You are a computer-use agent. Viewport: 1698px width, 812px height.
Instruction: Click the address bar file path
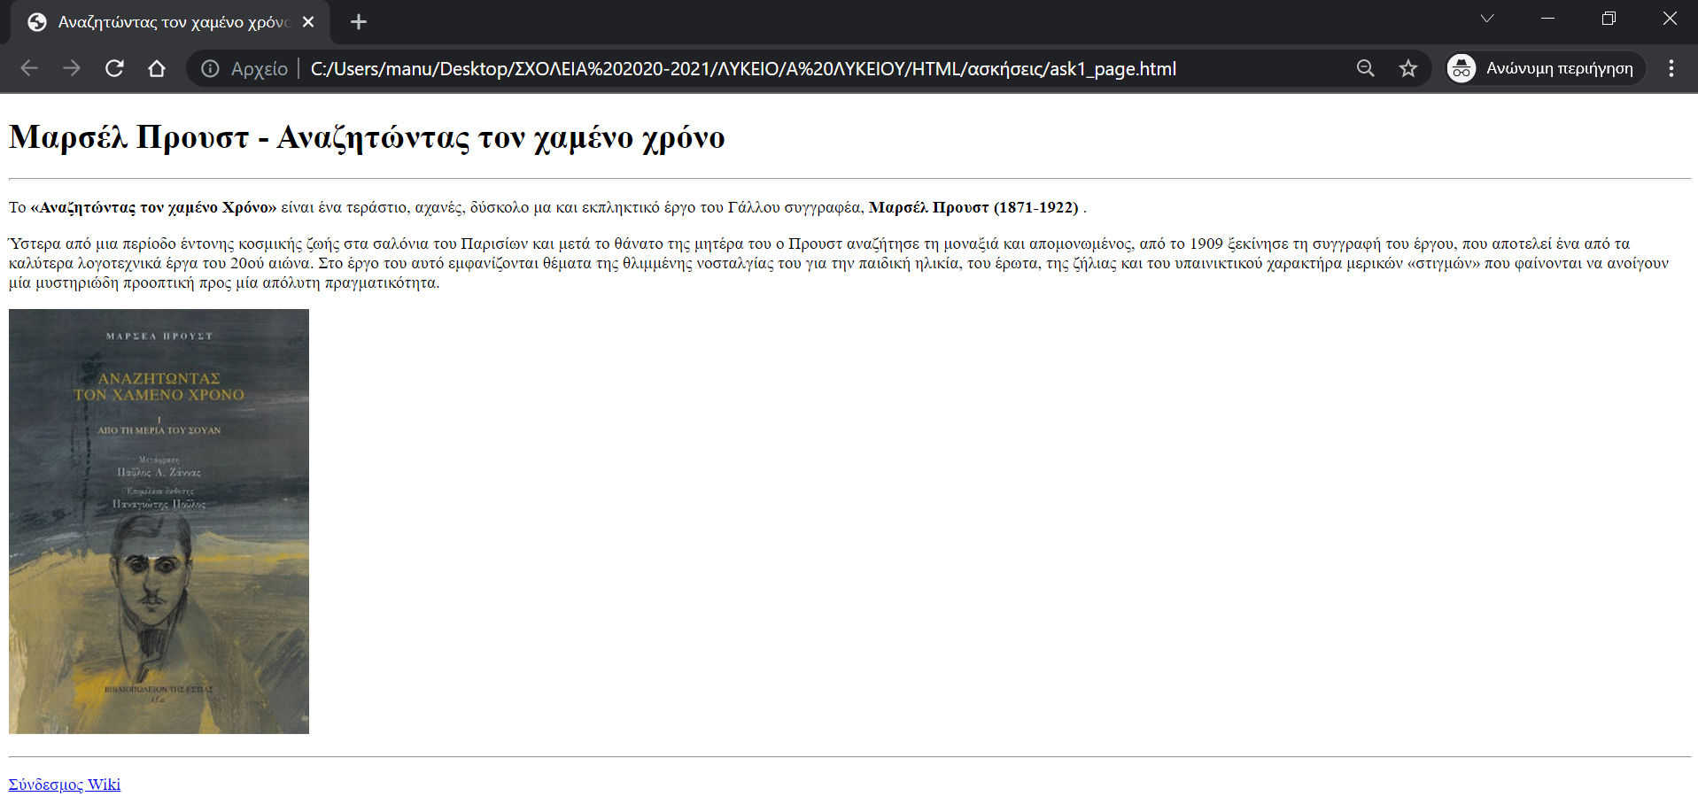pos(742,68)
